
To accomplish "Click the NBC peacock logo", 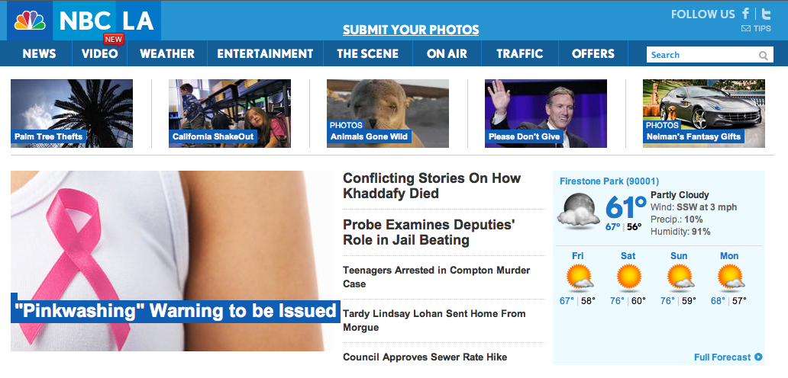I will pos(30,21).
